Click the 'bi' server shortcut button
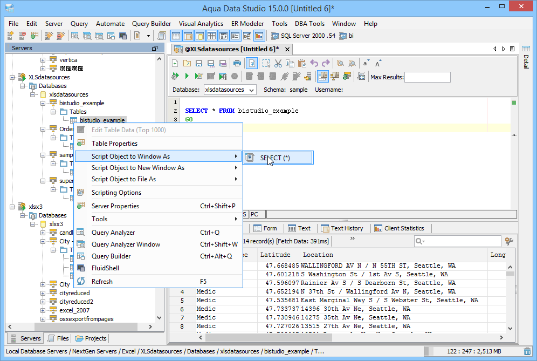Screen dimensions: 537x361 click(x=347, y=36)
